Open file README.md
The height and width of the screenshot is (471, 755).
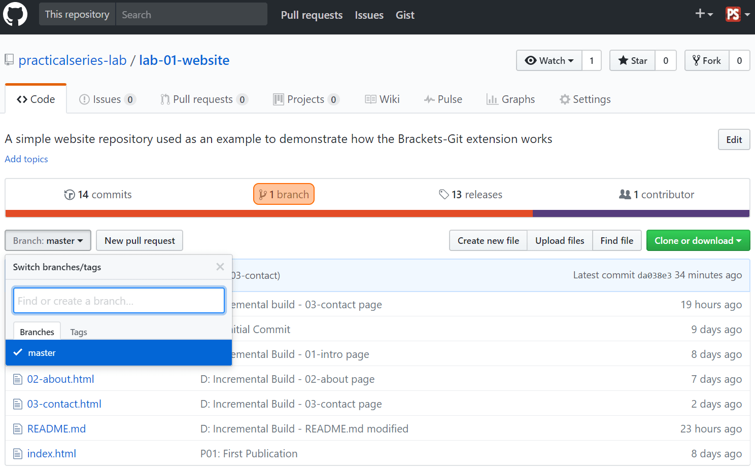pos(56,428)
